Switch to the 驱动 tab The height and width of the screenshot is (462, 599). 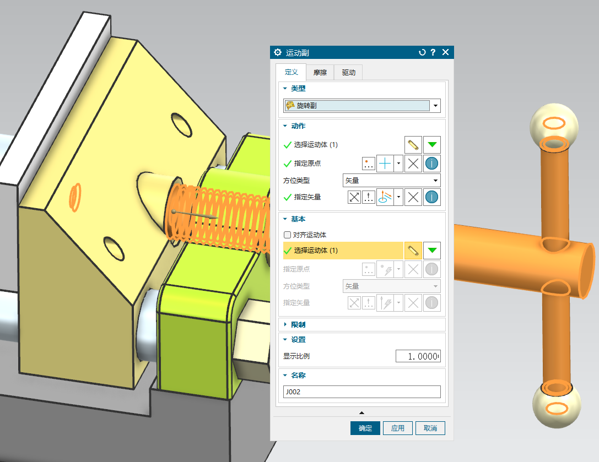[x=348, y=73]
